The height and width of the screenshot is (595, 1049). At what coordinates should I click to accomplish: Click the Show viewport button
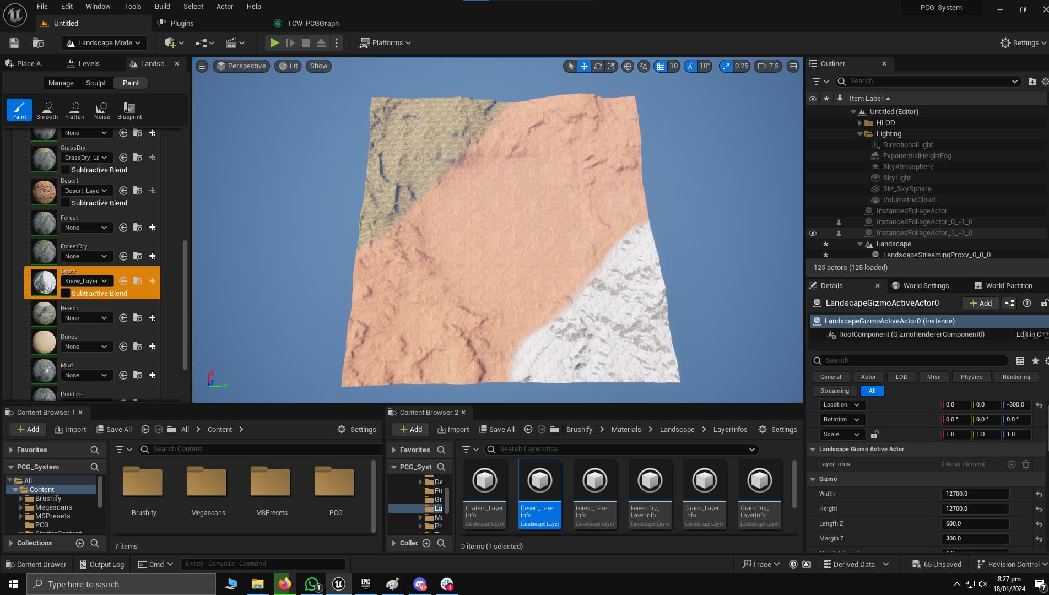pos(318,66)
